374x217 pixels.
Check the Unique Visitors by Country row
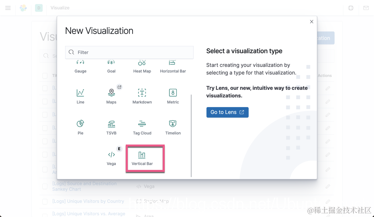coord(45,201)
